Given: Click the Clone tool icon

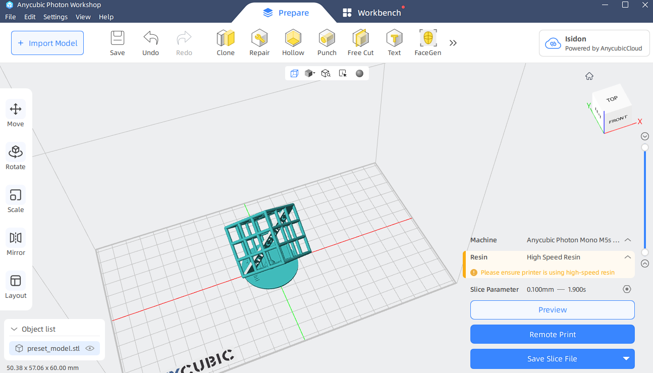Looking at the screenshot, I should [226, 38].
